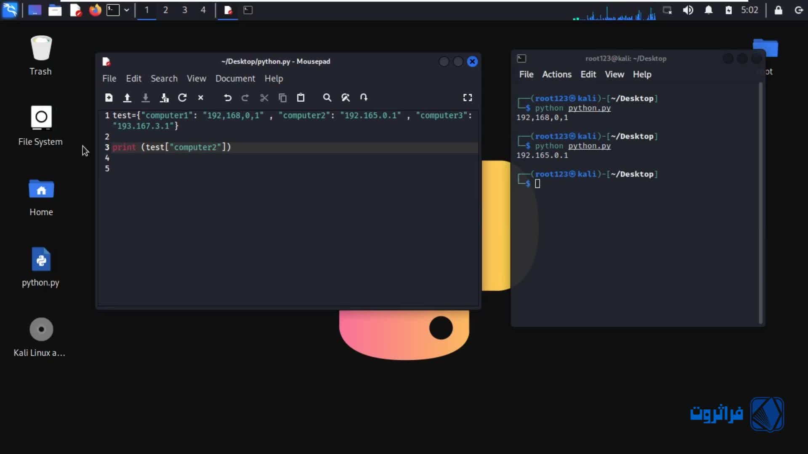Open the notifications bell icon
This screenshot has height=454, width=808.
coord(709,10)
